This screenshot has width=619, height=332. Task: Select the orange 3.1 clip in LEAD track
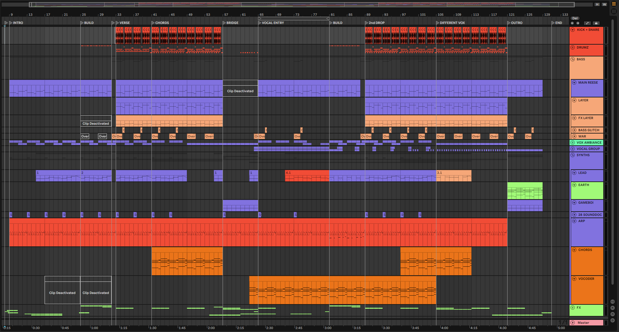(454, 176)
